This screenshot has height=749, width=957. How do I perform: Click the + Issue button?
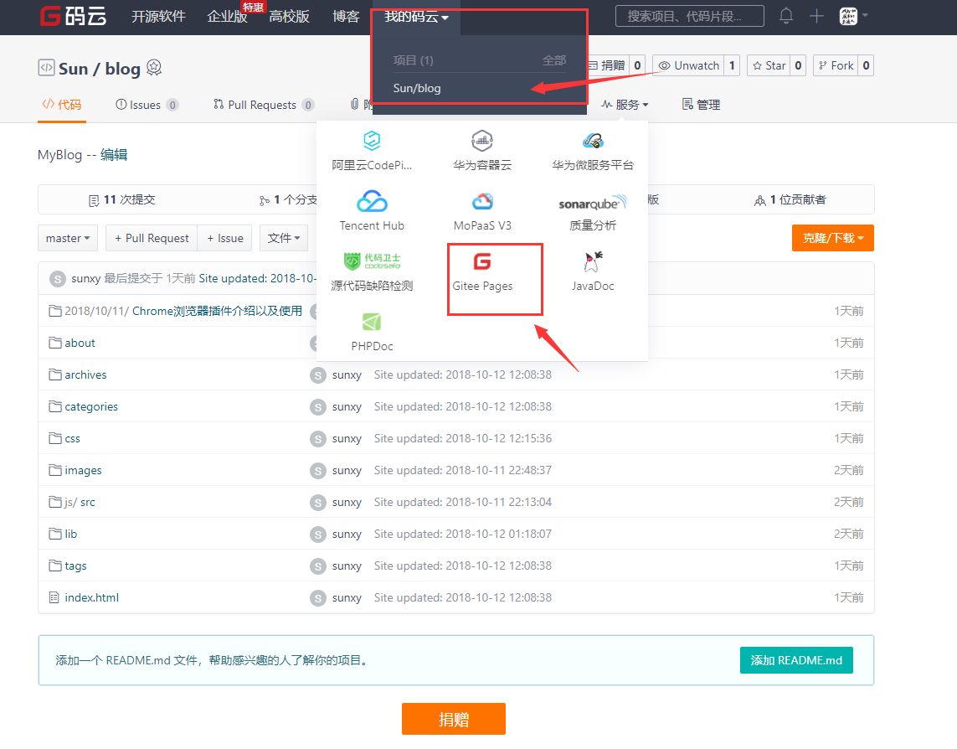(225, 238)
